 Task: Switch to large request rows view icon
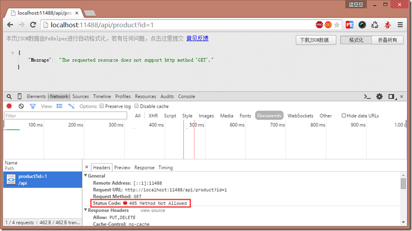click(59, 106)
